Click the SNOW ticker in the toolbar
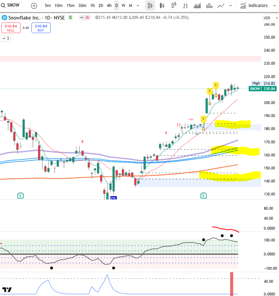The height and width of the screenshot is (296, 279). pos(13,5)
